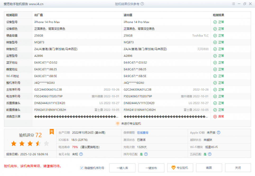The image size is (255, 176).
Task: Start 专业验机 using the bottom button
Action: 180,168
